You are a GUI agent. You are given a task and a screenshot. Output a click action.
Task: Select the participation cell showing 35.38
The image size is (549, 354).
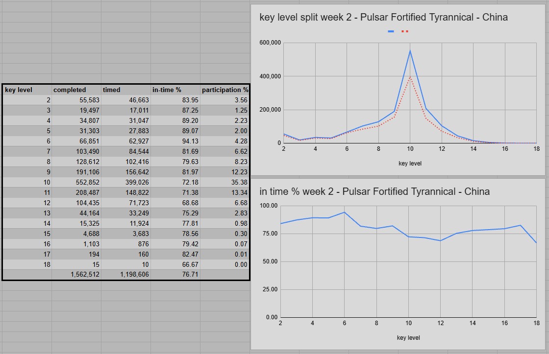[x=225, y=182]
